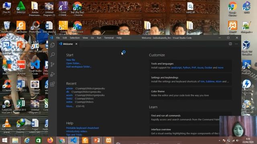Select Visual Studio Code desktop shortcut
Viewport: 257px width, 144px height.
[x=35, y=67]
